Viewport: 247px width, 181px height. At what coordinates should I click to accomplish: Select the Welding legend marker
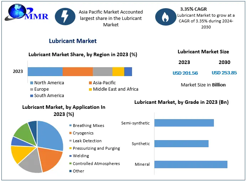[70, 156]
